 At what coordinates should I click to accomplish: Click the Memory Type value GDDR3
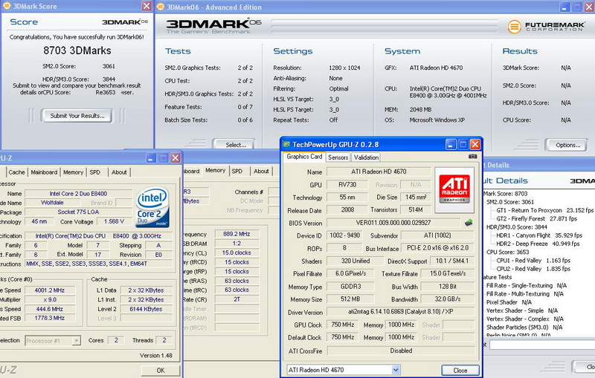(x=350, y=287)
